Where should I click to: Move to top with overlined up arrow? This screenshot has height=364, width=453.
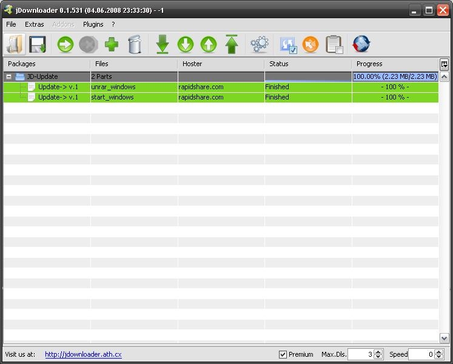pyautogui.click(x=232, y=44)
